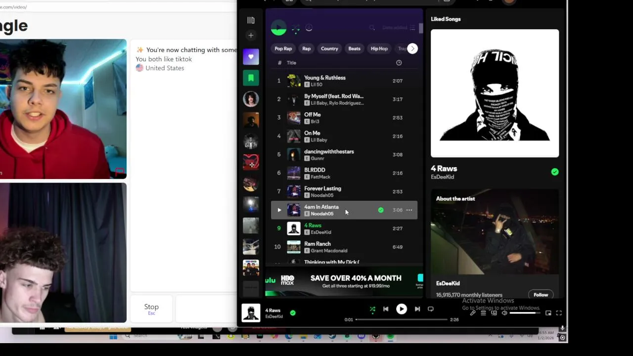The image size is (633, 356).
Task: Open connect to a device icon
Action: [x=494, y=313]
